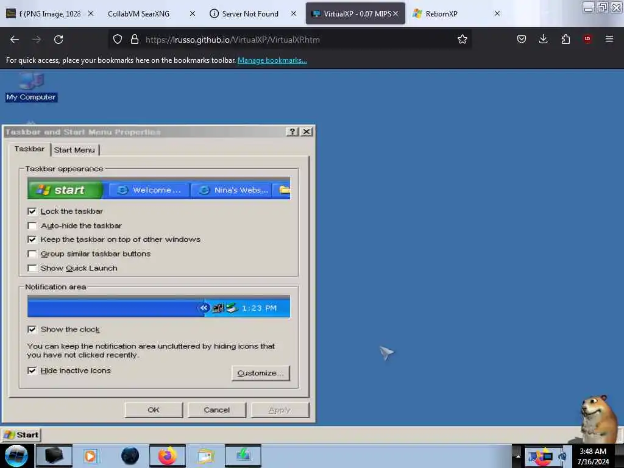
Task: Click the VirtualXP Start button
Action: 21,434
